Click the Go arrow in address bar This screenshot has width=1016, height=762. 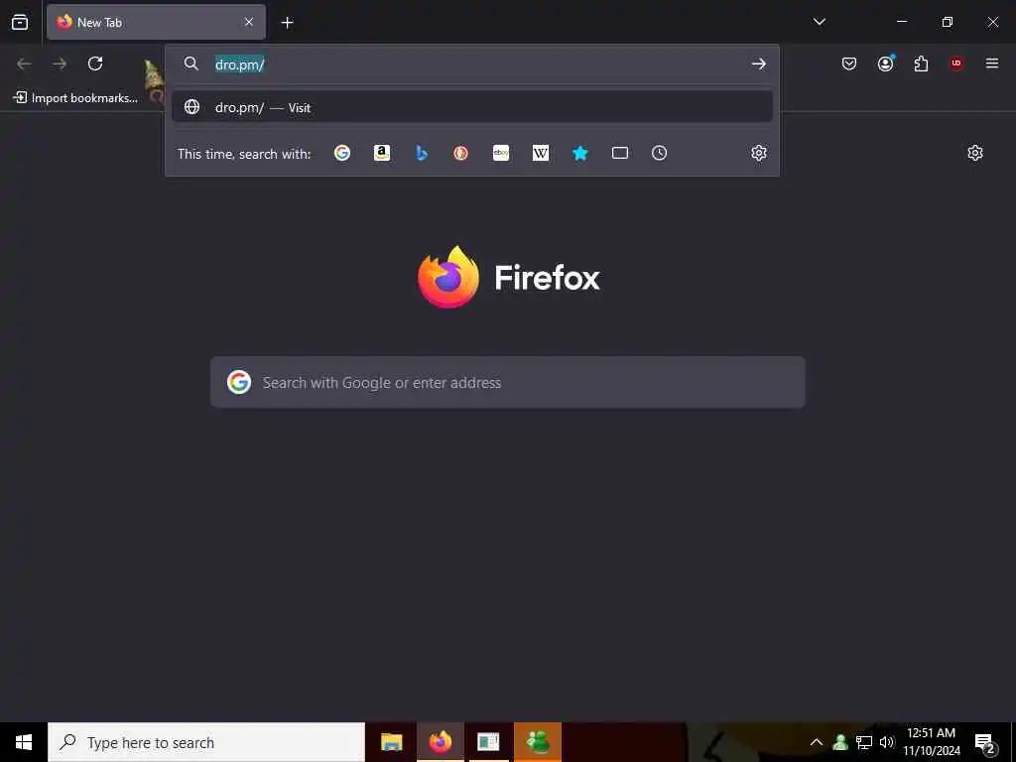pos(758,63)
